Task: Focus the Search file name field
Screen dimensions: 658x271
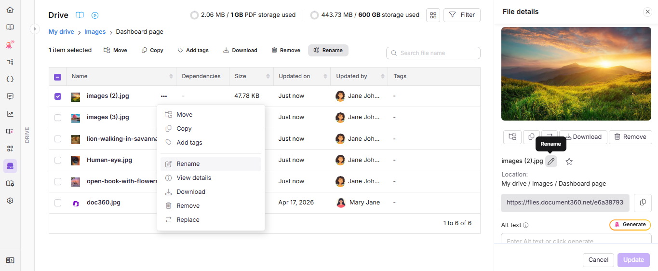Action: pos(433,53)
